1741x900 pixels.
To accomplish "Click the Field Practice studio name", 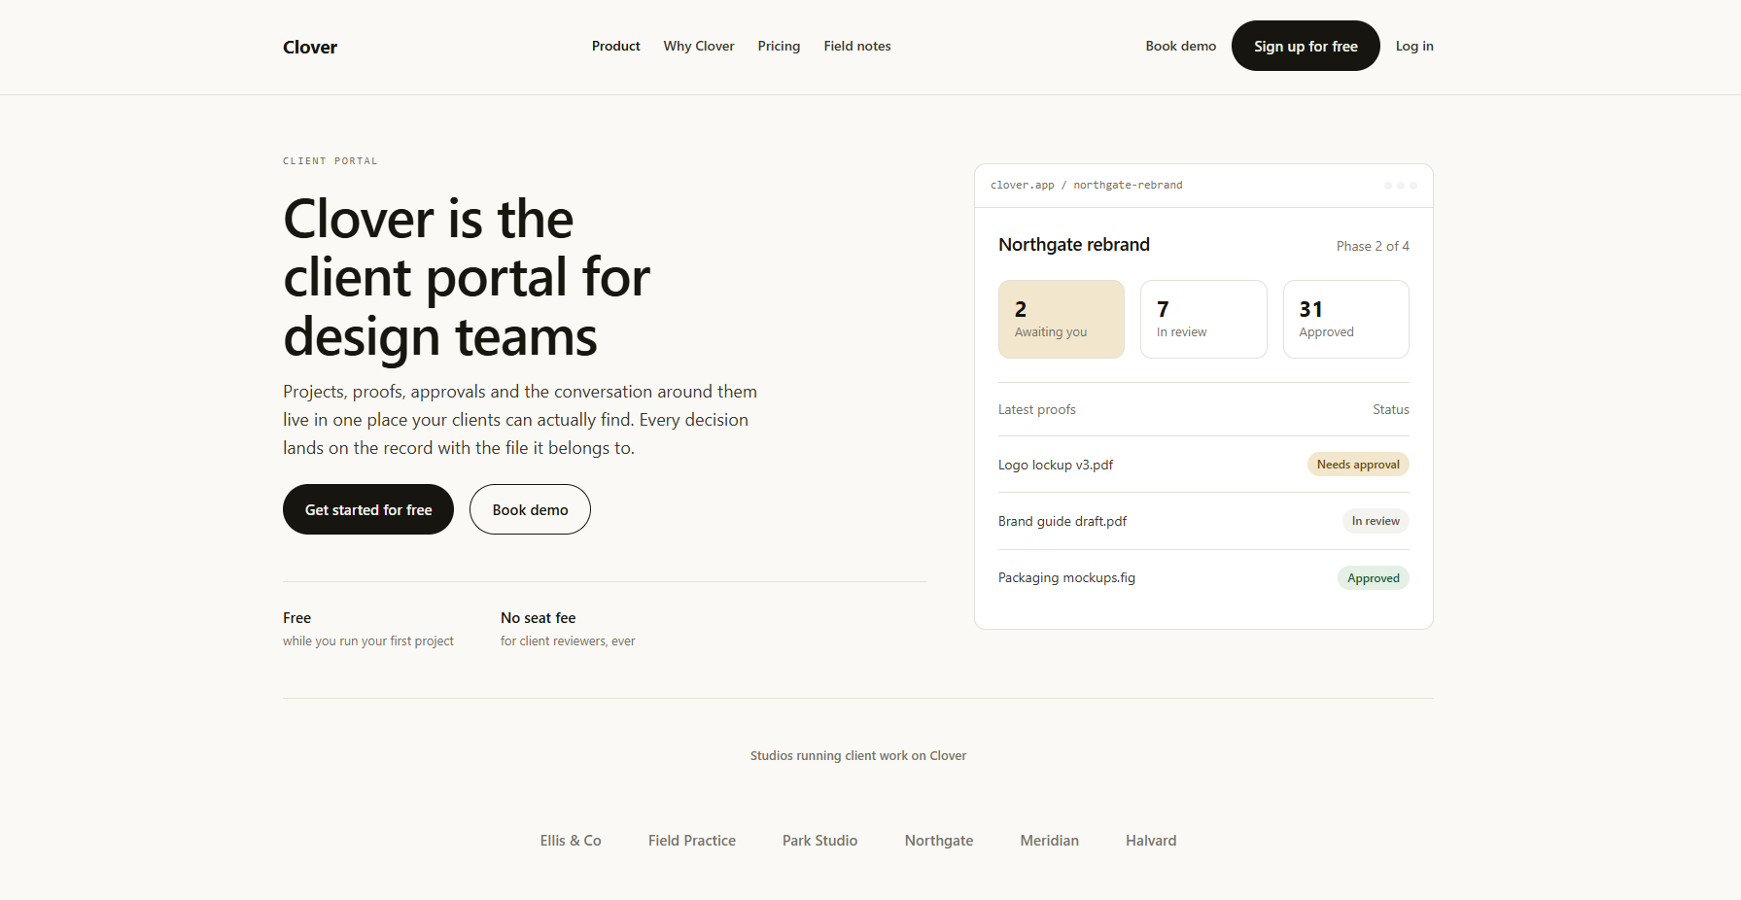I will click(692, 841).
